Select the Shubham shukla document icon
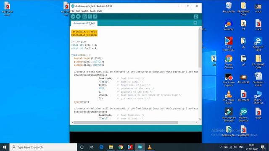This screenshot has height=151, width=269. tap(258, 79)
